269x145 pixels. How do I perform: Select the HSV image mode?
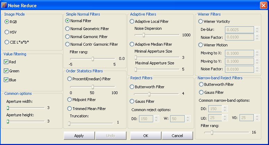7,32
